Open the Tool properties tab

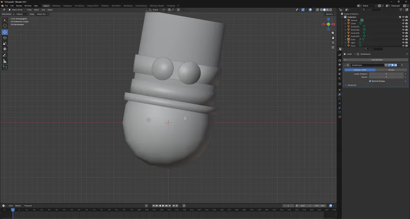click(340, 55)
